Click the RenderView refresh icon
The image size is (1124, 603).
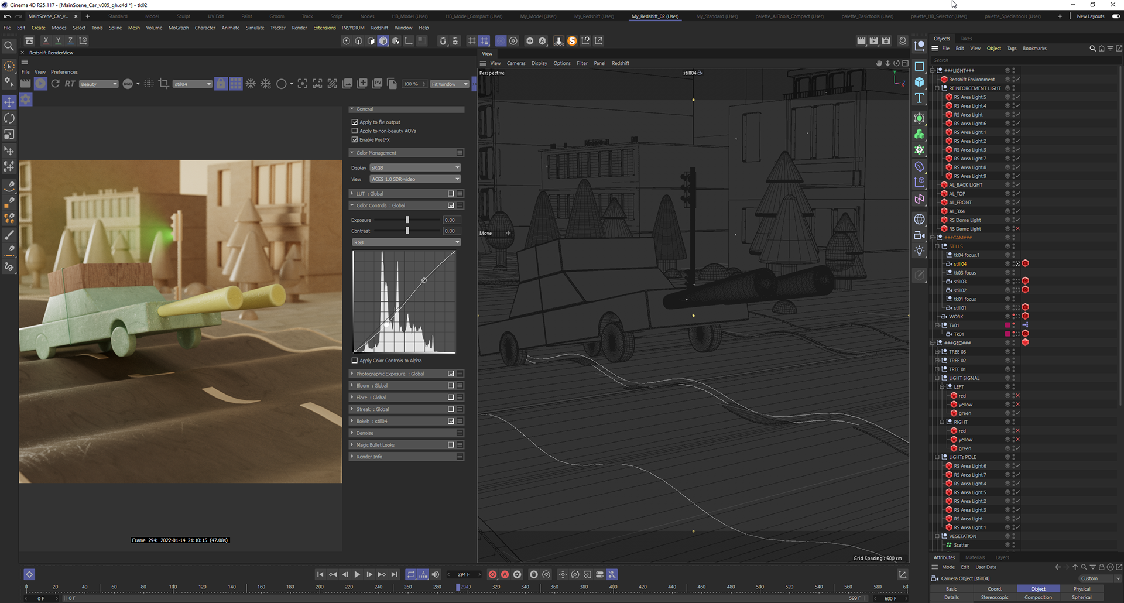click(55, 84)
